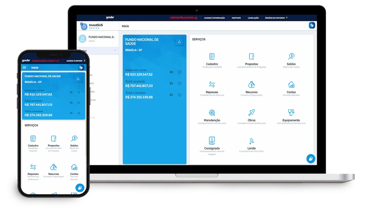Open chat bubble button on laptop
This screenshot has height=209, width=372.
point(310,159)
